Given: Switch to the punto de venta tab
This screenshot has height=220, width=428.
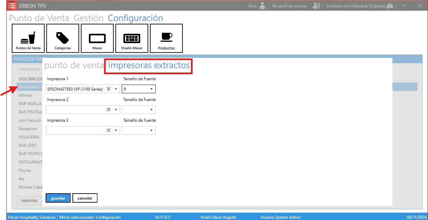Looking at the screenshot, I should click(x=74, y=65).
